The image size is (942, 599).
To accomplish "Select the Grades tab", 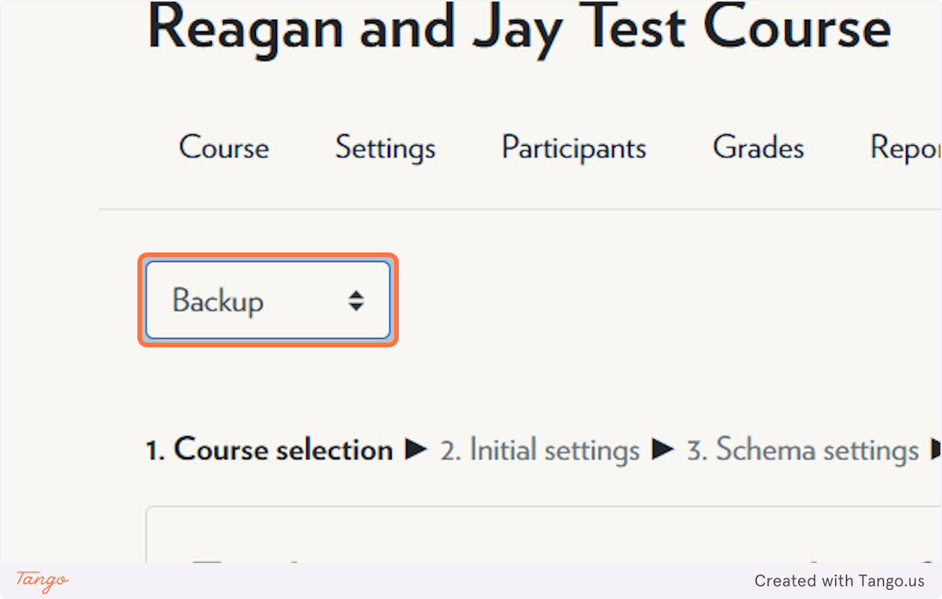I will (x=758, y=147).
